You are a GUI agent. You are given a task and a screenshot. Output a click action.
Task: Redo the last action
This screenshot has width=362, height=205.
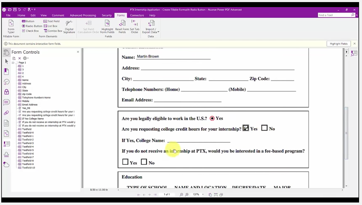pyautogui.click(x=24, y=10)
